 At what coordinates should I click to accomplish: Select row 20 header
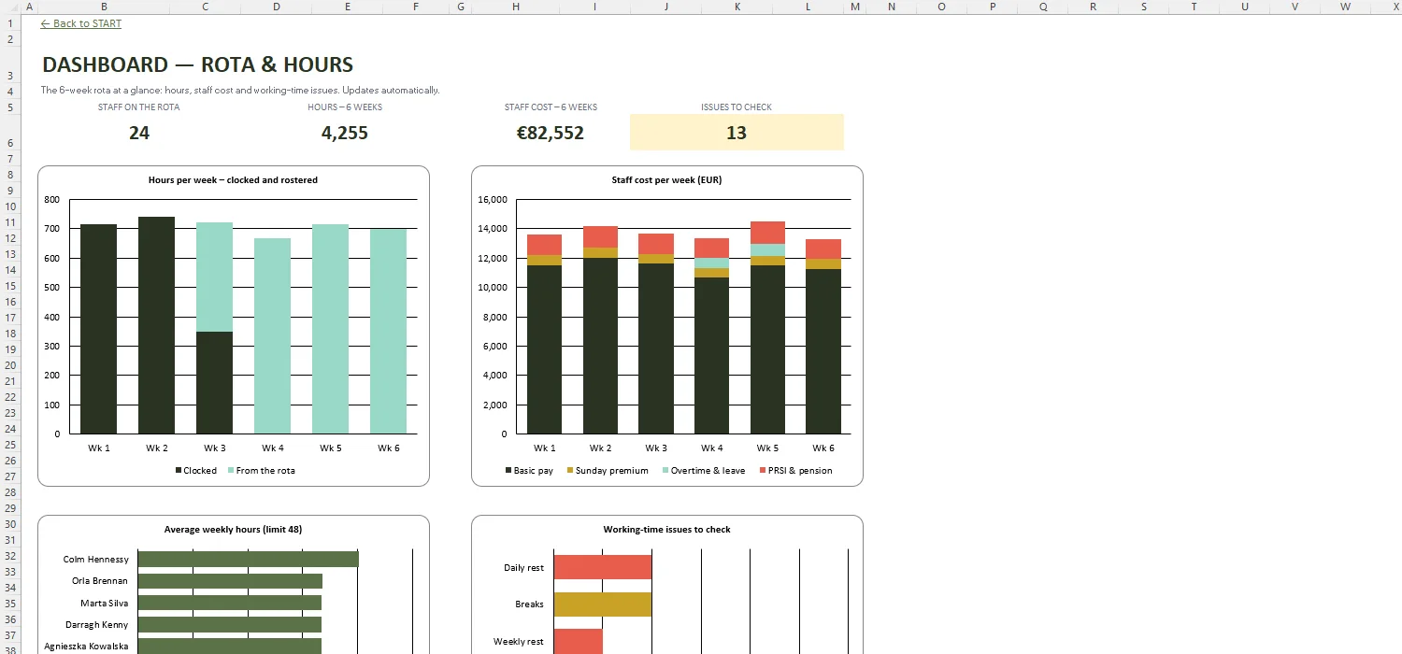9,365
